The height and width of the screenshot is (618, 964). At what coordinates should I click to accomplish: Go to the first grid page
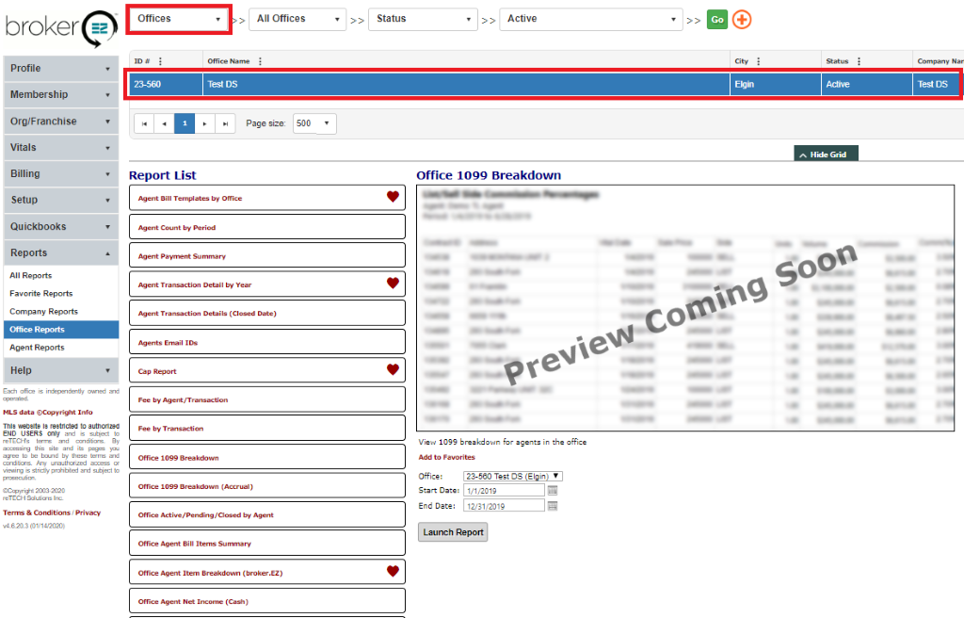point(144,123)
